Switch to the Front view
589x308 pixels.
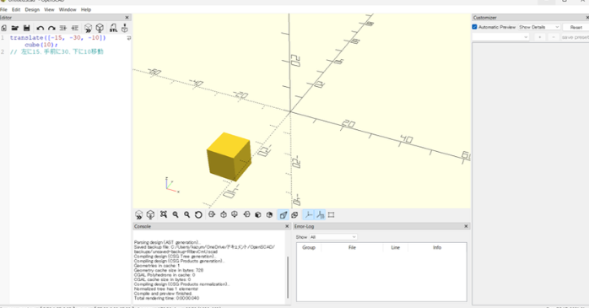coord(257,214)
